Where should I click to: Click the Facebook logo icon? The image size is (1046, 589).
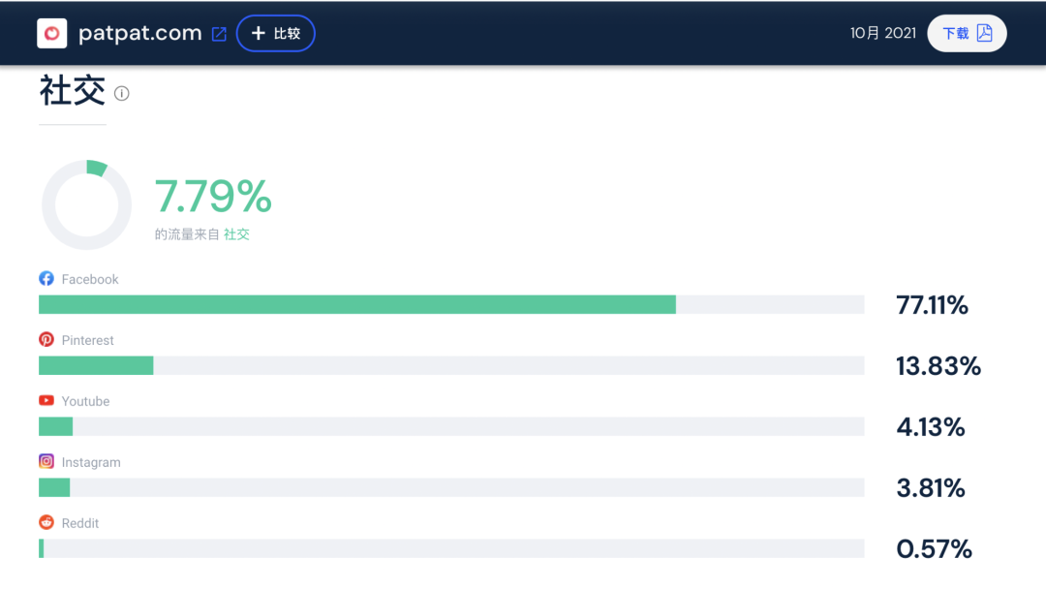[x=46, y=279]
